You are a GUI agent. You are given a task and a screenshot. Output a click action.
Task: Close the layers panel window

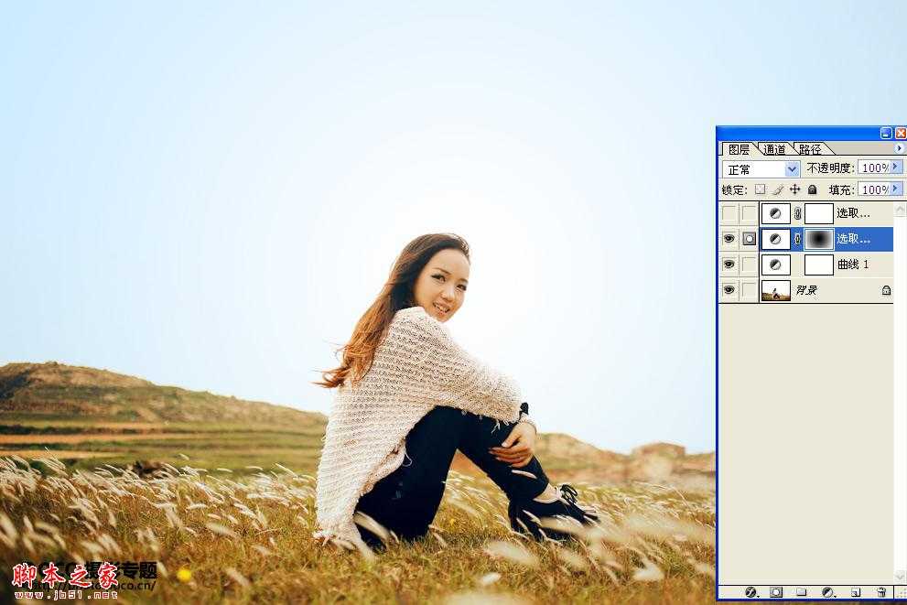coord(901,133)
